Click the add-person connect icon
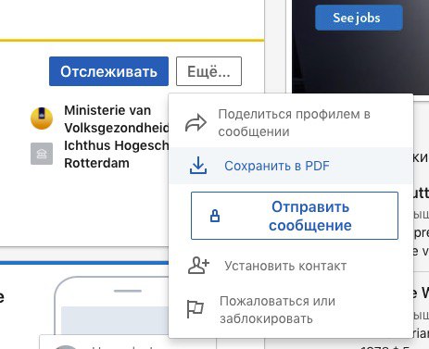 [x=198, y=266]
